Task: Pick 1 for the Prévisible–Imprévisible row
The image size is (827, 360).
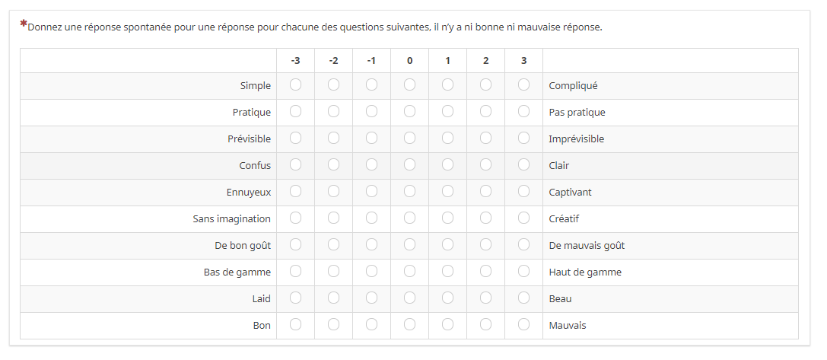Action: click(447, 139)
